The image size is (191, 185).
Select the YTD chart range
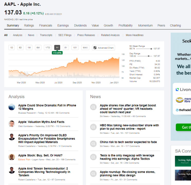coord(48,47)
